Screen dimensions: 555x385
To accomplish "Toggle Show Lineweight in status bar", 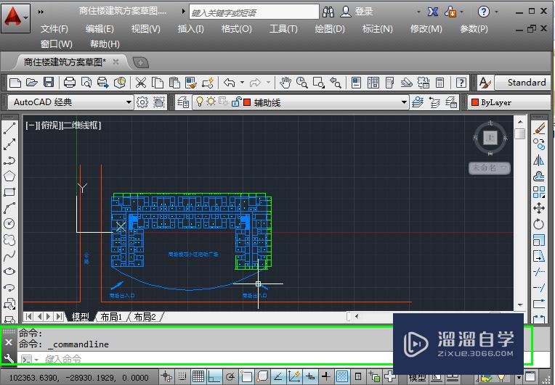I will pos(325,376).
